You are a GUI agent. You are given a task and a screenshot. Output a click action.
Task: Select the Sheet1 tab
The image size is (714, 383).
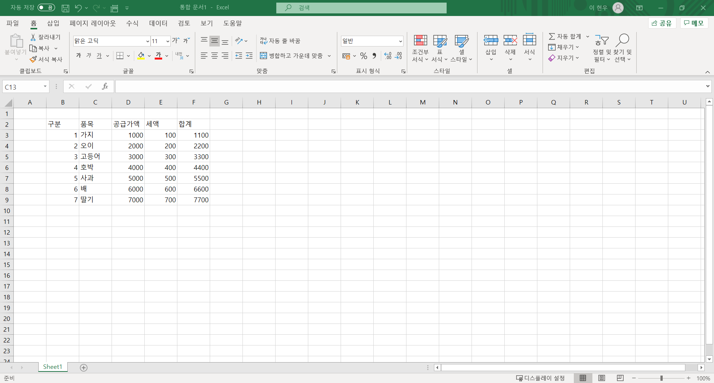tap(52, 367)
